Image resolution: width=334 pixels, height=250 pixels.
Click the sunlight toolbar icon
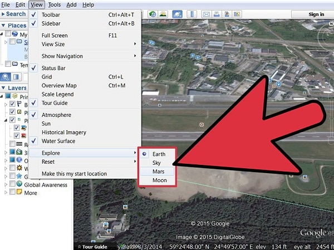163,14
